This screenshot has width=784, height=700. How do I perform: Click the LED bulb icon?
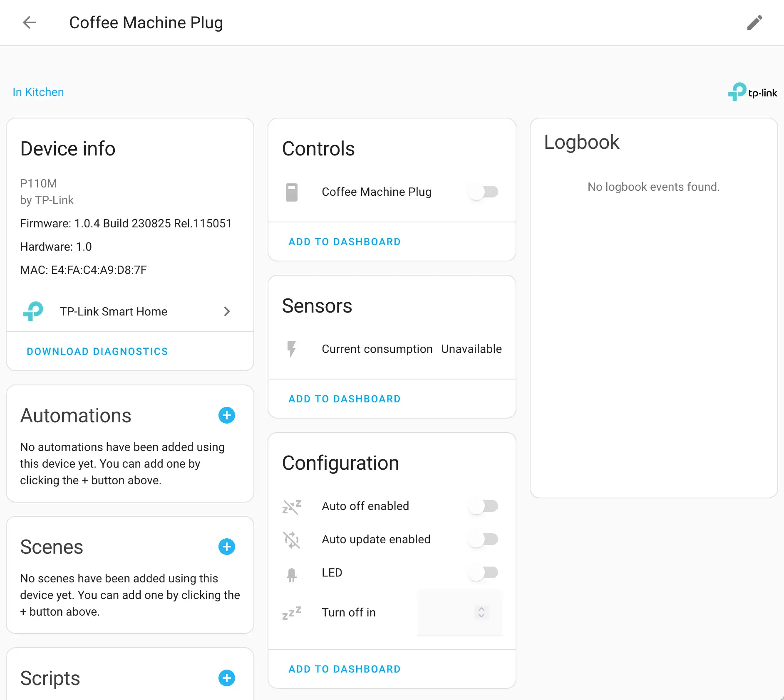[292, 574]
